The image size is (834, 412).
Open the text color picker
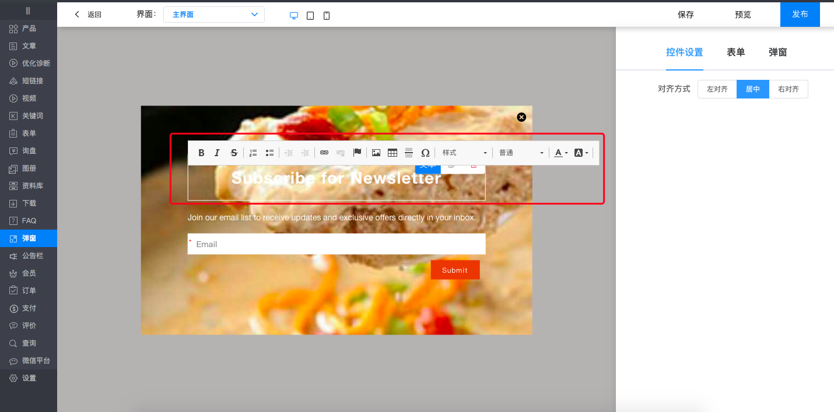(x=560, y=153)
